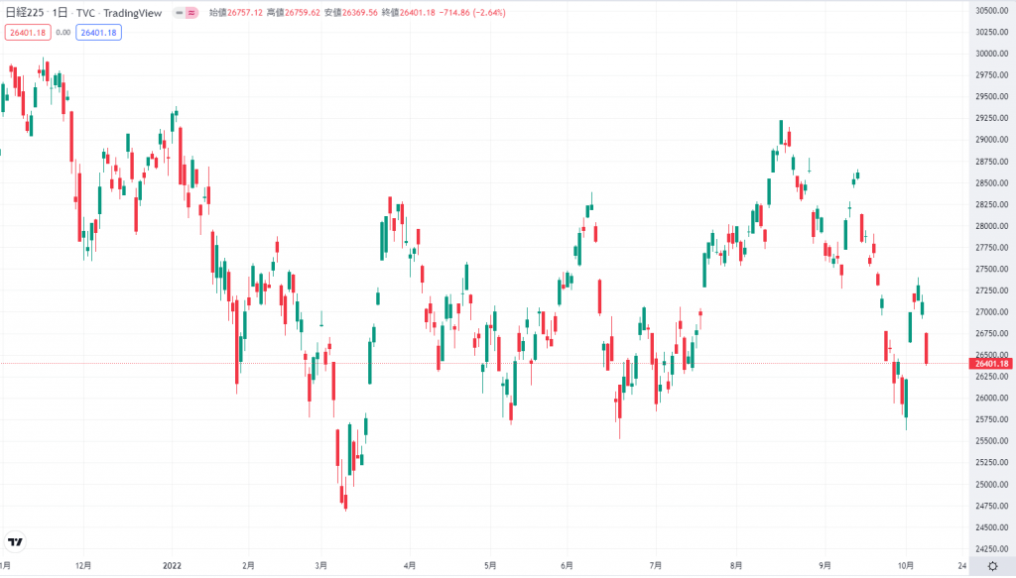The image size is (1016, 578).
Task: Click the 10月 label on time axis
Action: click(x=904, y=566)
